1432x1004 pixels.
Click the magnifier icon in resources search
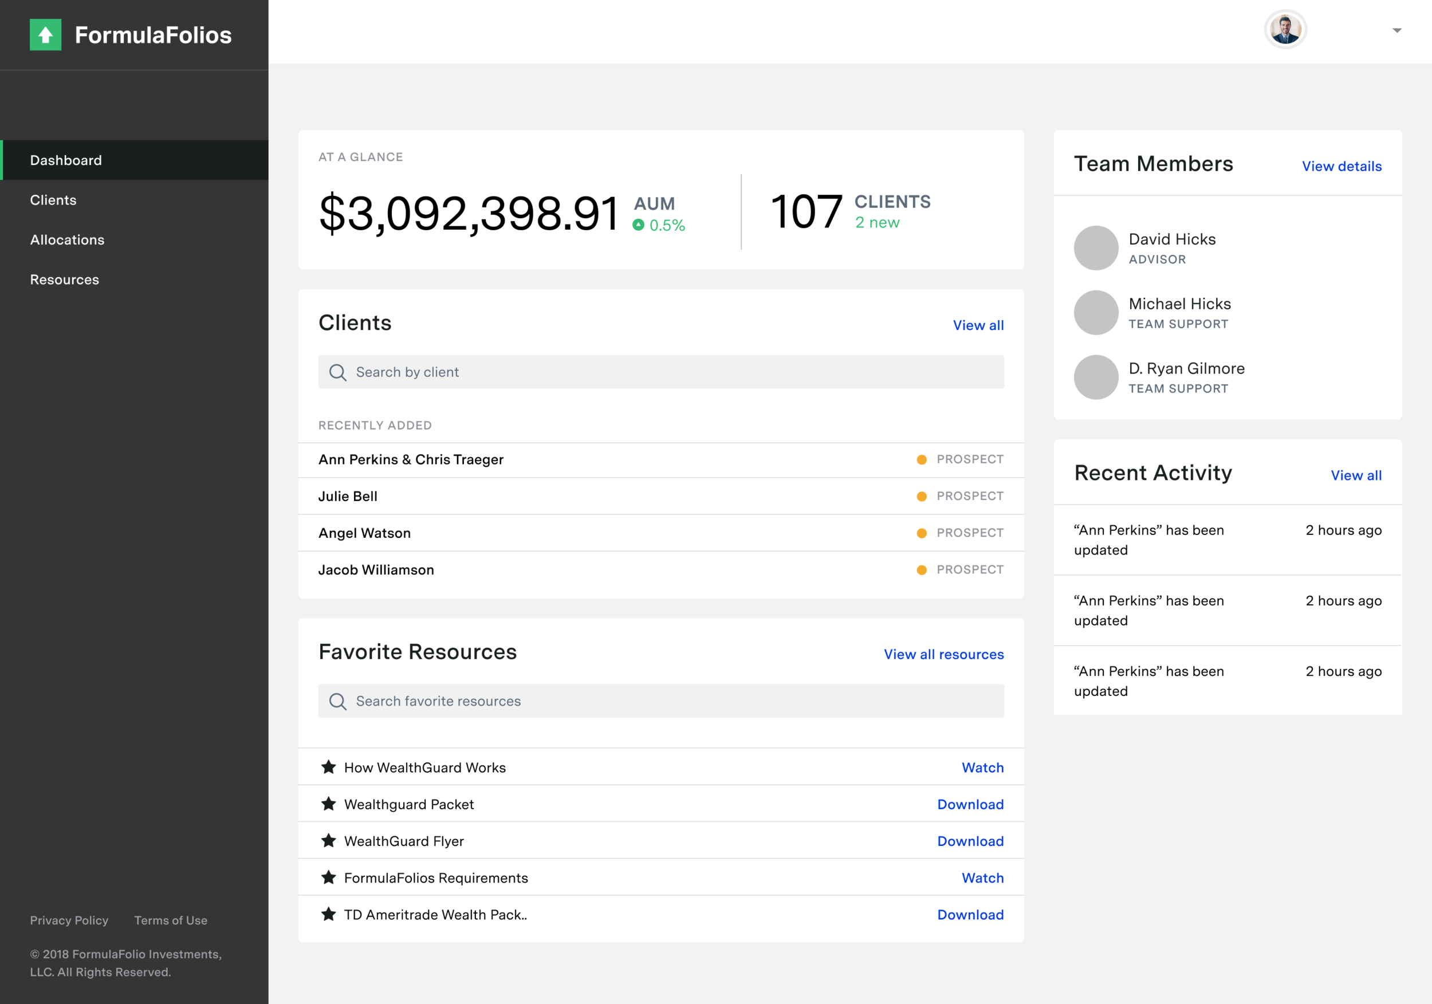click(x=338, y=702)
